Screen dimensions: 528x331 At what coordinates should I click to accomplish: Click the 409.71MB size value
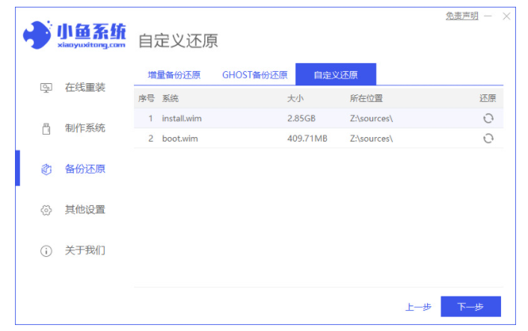307,139
